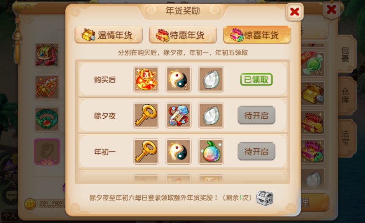Click the blue scroll item in 除夕夜 row
Viewport: 365px width, 223px height.
click(x=178, y=115)
